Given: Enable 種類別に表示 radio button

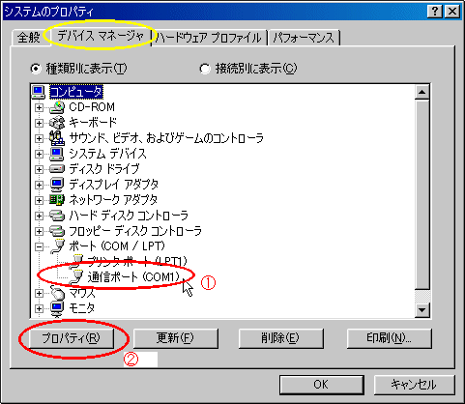Looking at the screenshot, I should (x=36, y=69).
